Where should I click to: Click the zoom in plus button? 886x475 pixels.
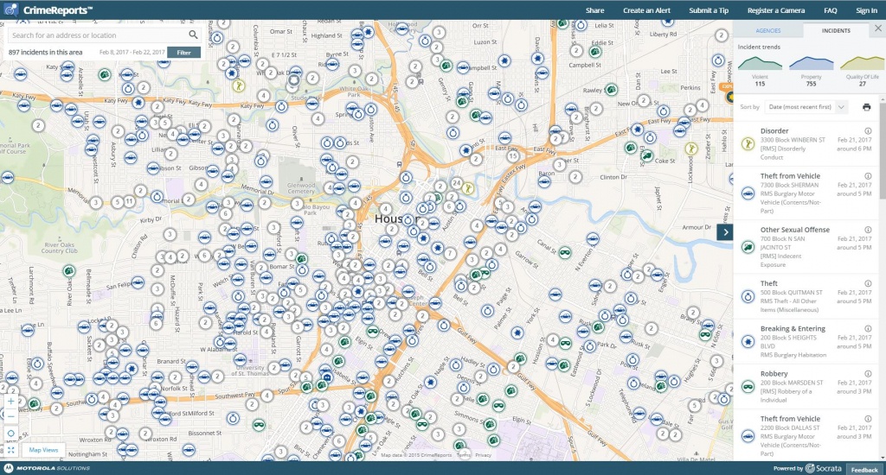tap(10, 402)
